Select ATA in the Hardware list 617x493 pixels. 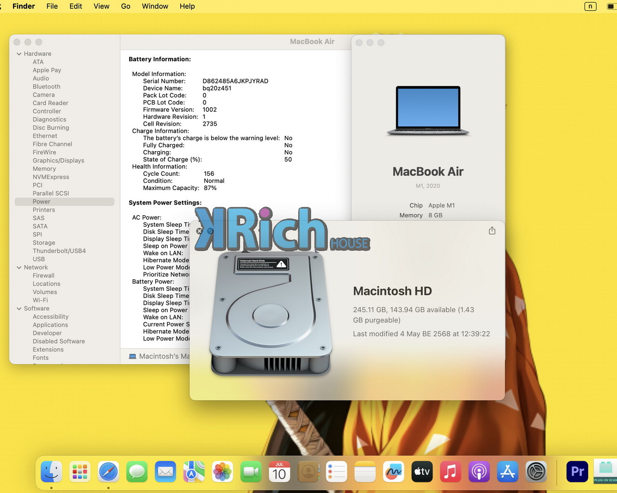38,62
